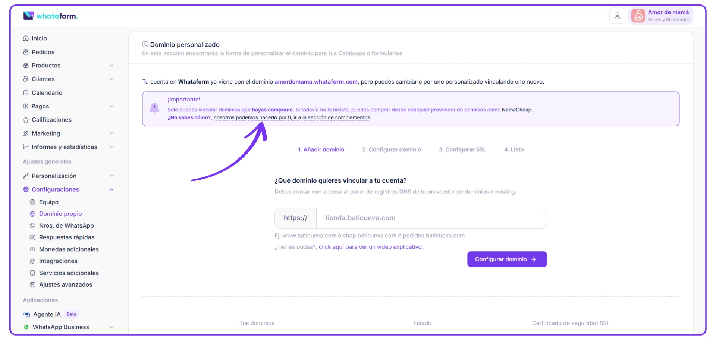The image size is (716, 340).
Task: Select the Calificaciones star icon
Action: click(x=26, y=120)
